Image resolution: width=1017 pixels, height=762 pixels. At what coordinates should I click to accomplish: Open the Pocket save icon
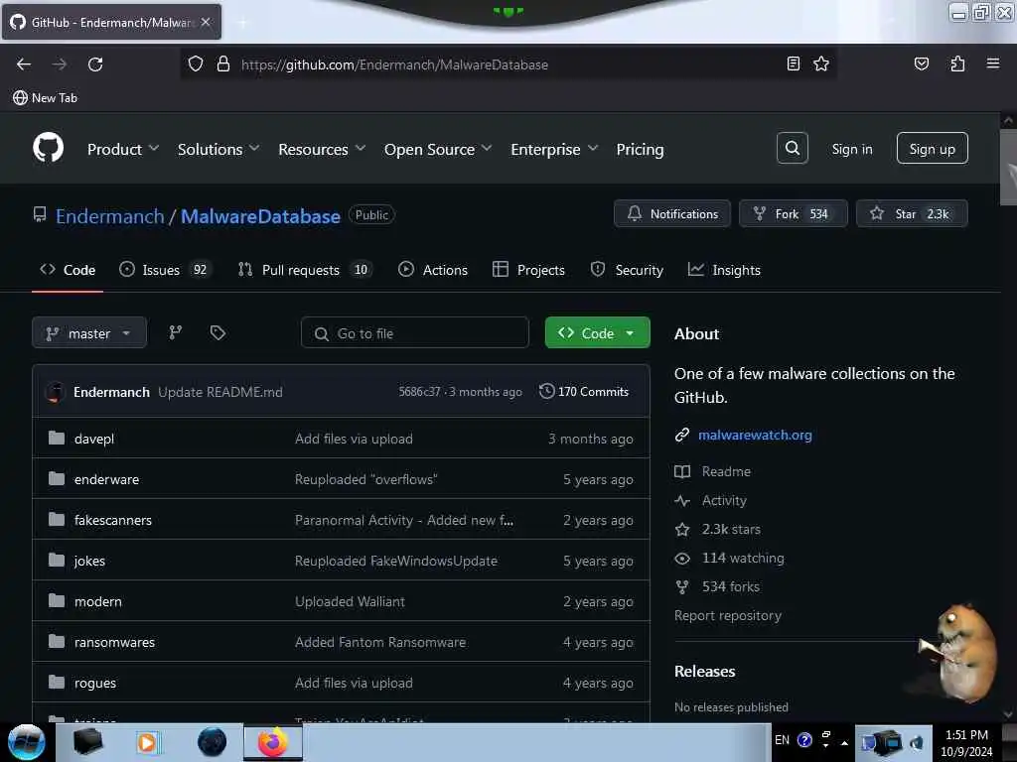point(921,63)
